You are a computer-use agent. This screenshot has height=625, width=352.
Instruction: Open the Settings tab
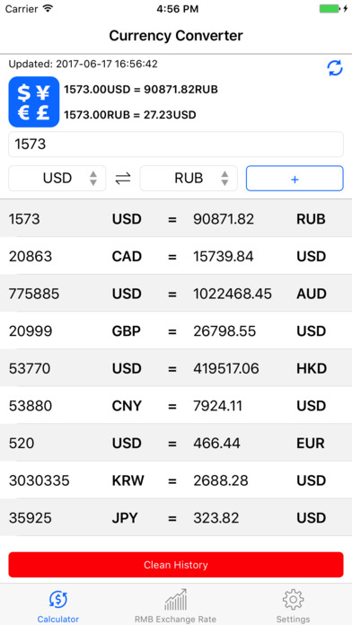point(293,606)
